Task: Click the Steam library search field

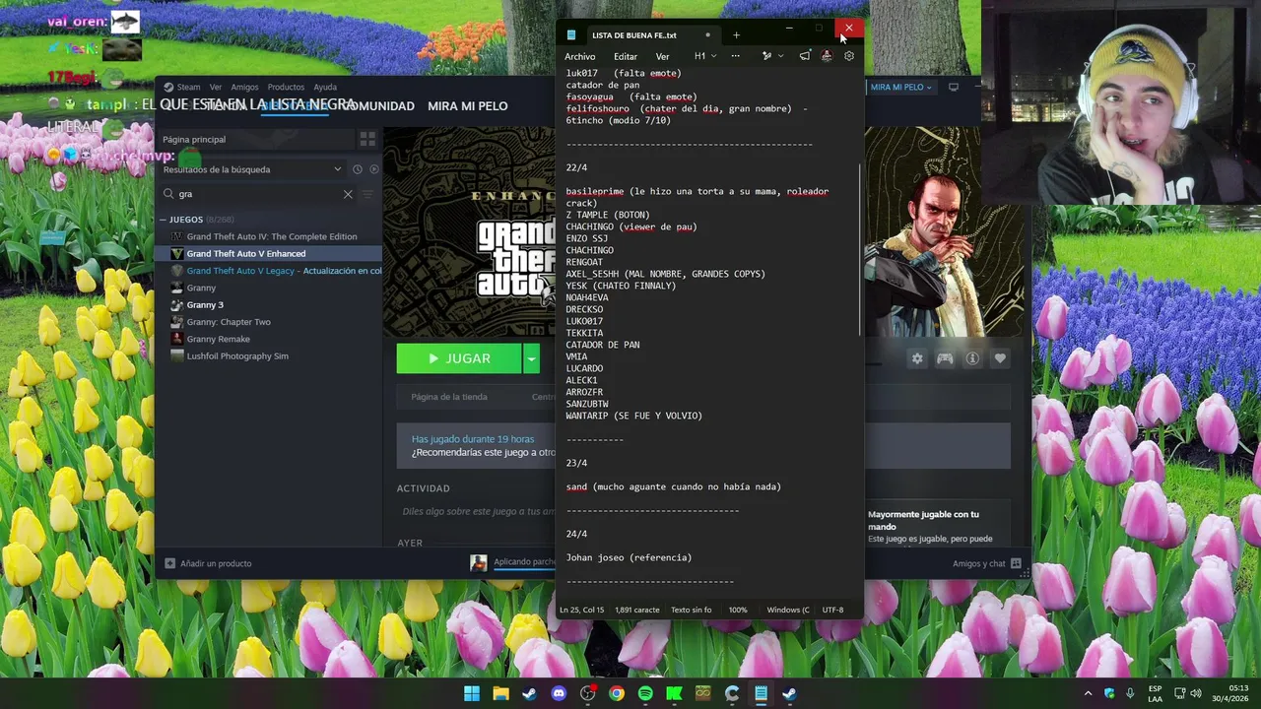Action: pos(258,194)
